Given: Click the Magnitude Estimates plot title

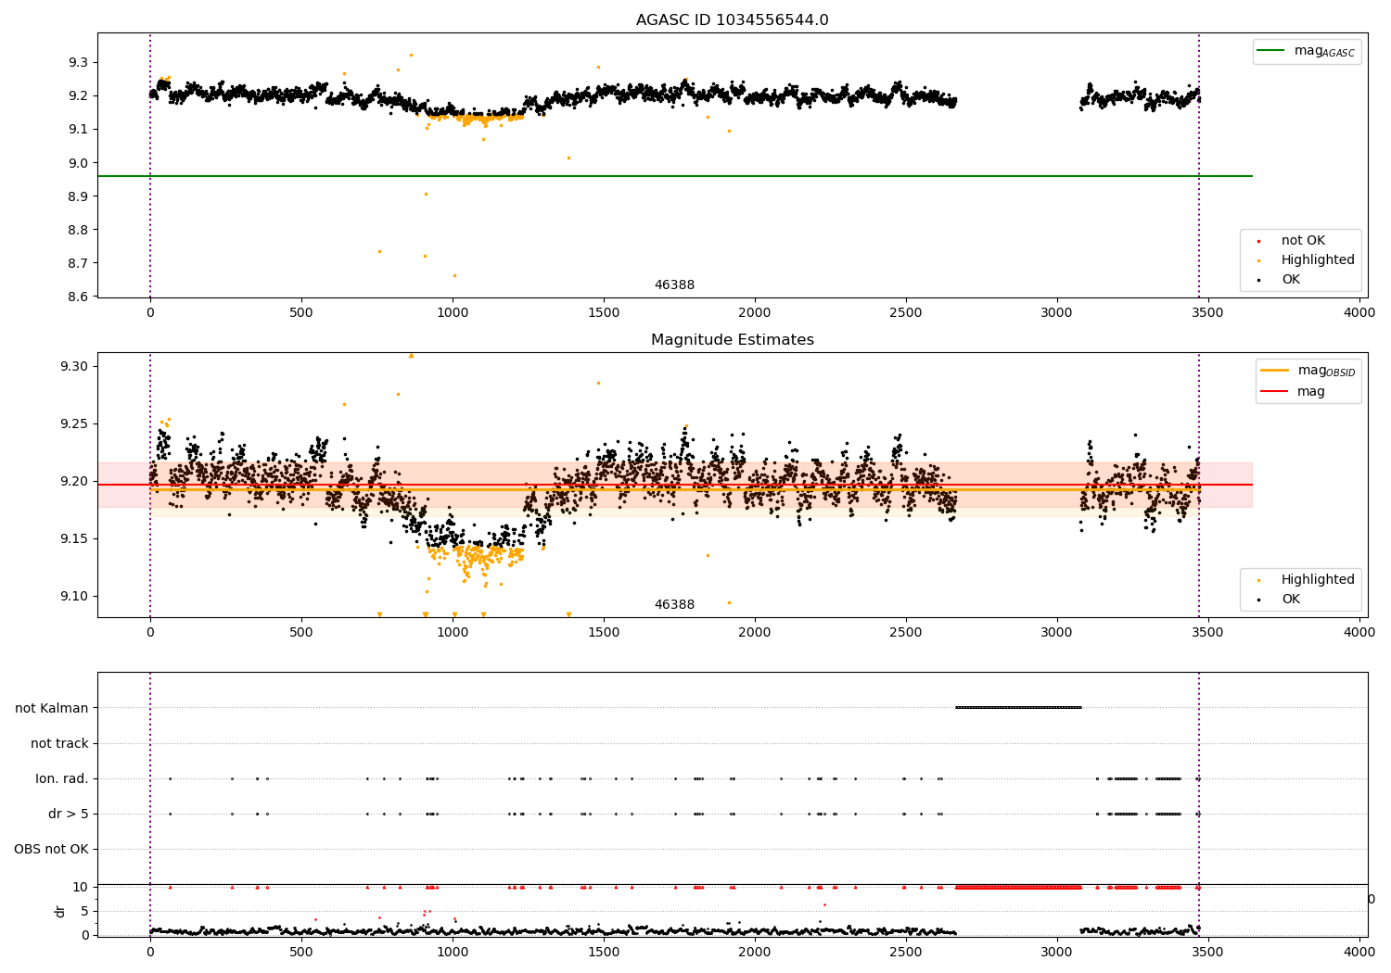Looking at the screenshot, I should tap(732, 340).
